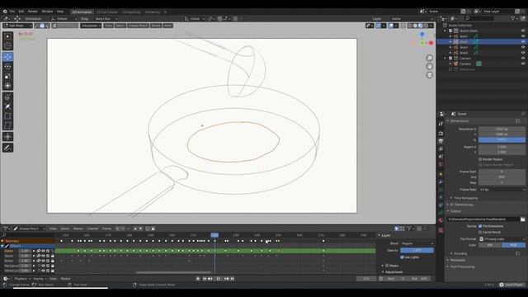The height and width of the screenshot is (297, 528).
Task: Open the File Format dropdown
Action: [x=502, y=239]
